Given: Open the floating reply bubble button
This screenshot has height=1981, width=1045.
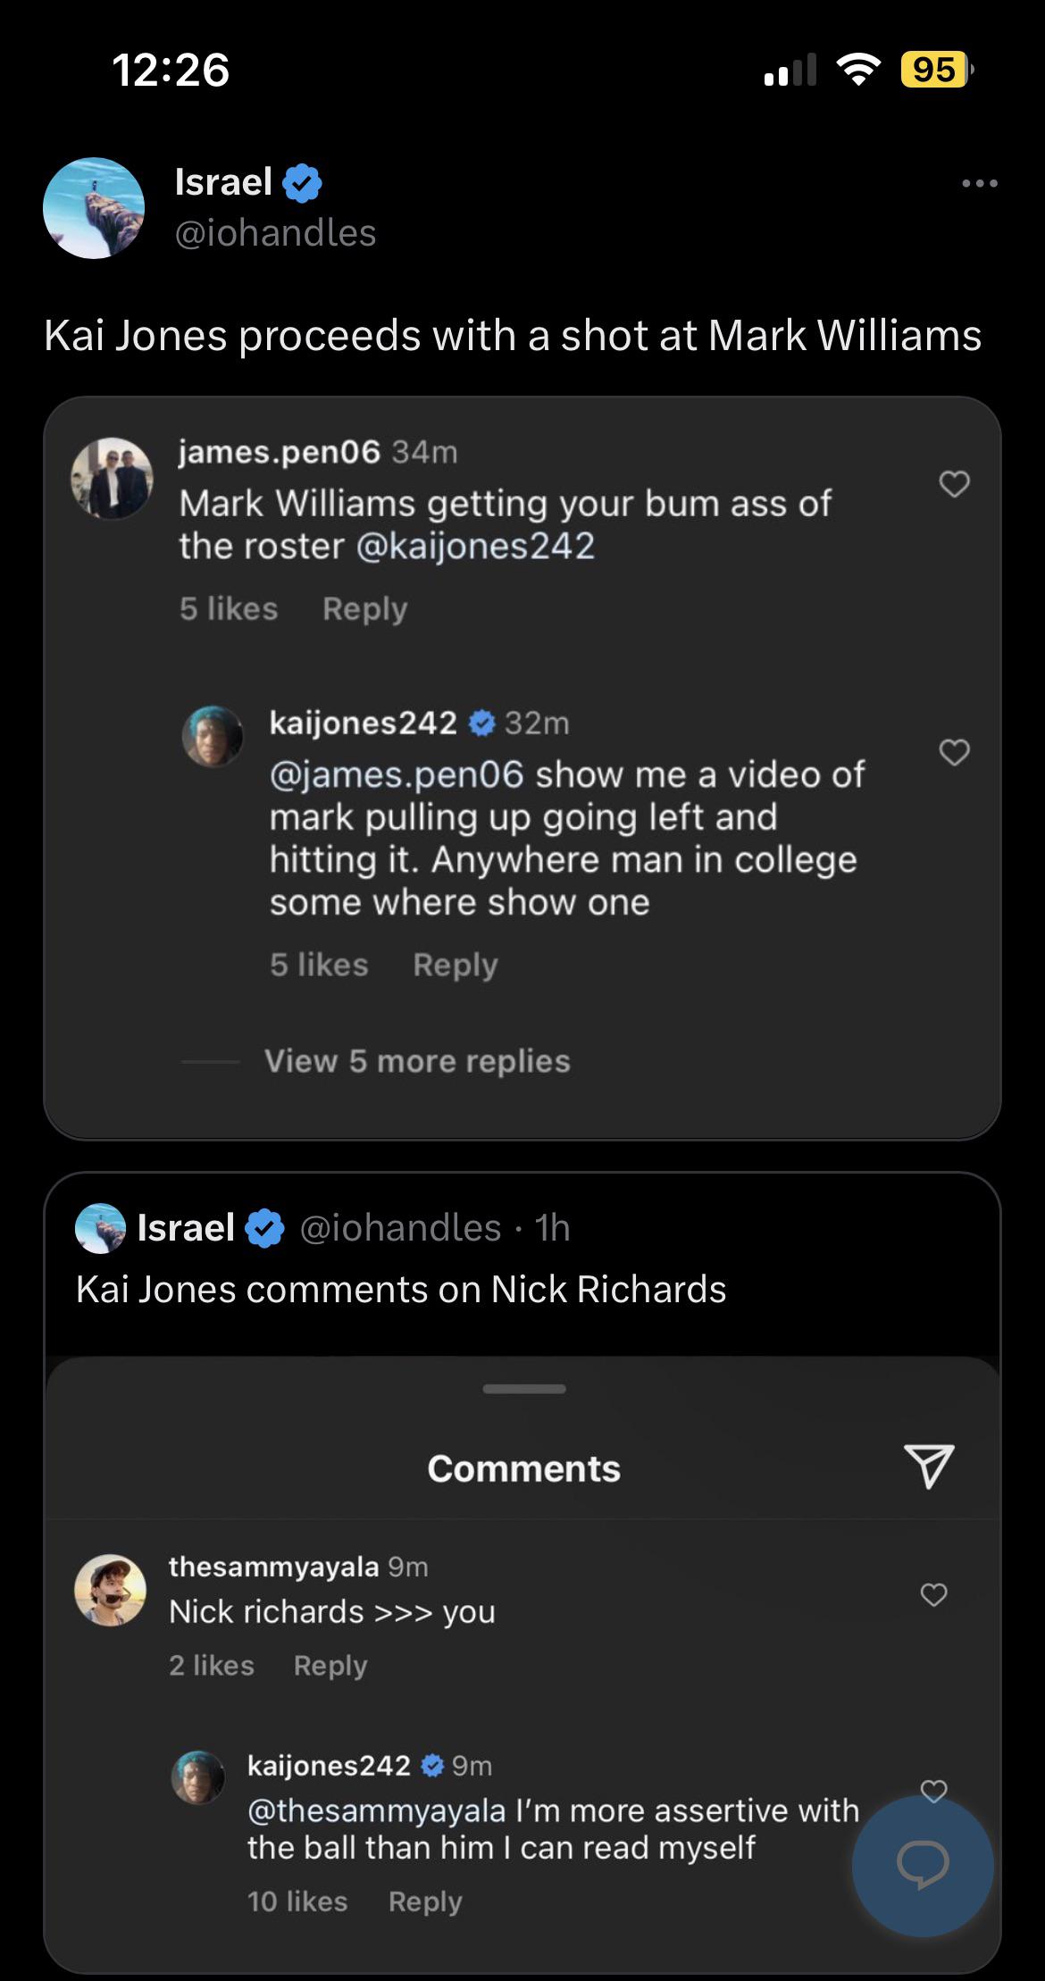Looking at the screenshot, I should pos(922,1865).
